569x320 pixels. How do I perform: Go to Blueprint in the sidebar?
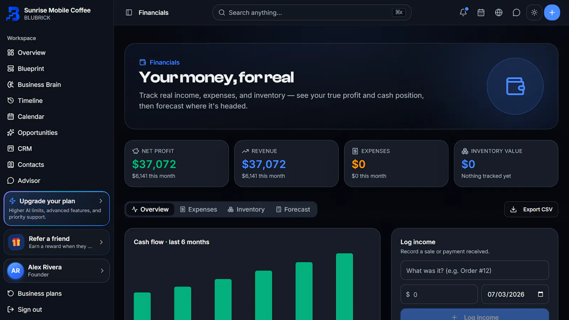click(x=57, y=69)
